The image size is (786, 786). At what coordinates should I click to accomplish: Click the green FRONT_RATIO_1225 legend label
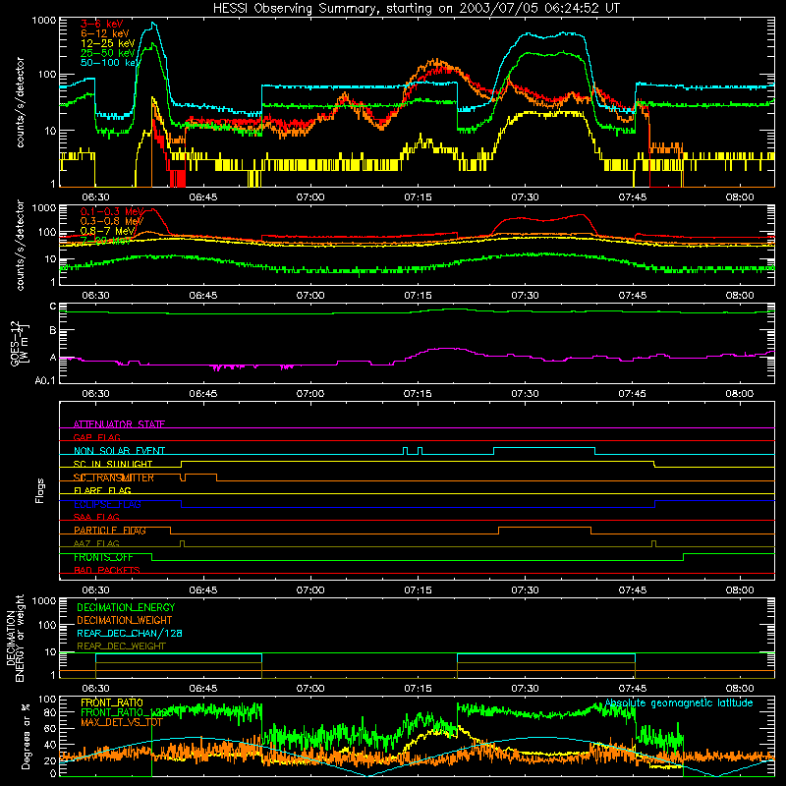pyautogui.click(x=127, y=712)
